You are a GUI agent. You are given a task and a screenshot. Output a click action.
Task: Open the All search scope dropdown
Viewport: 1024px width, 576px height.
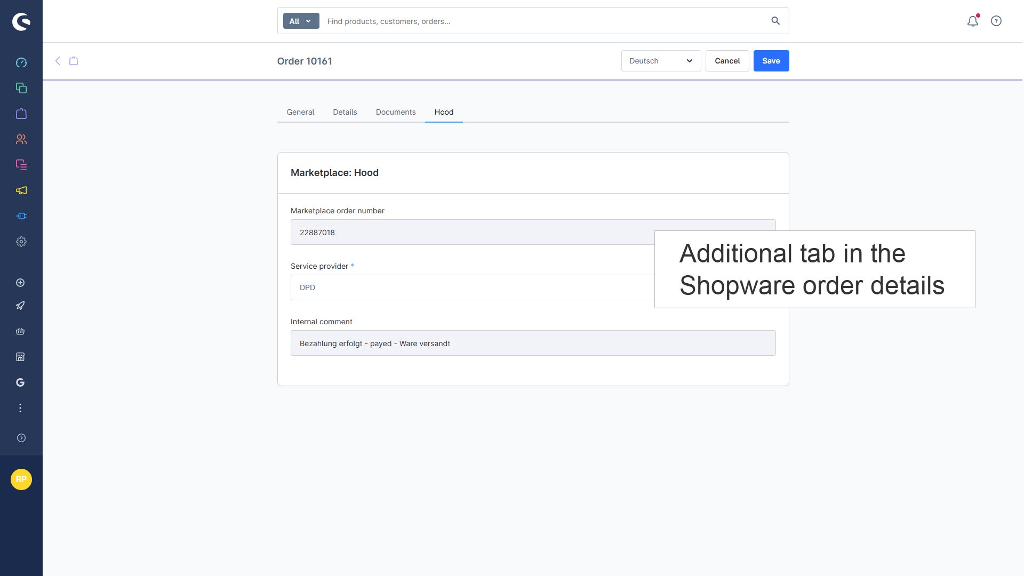[301, 21]
